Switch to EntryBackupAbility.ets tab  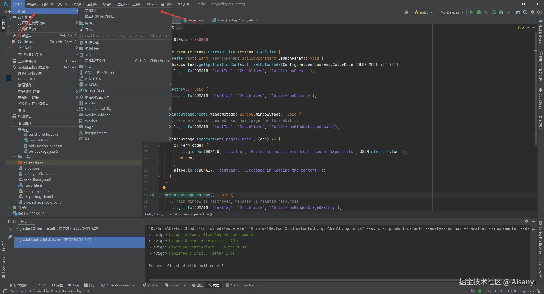[x=235, y=20]
